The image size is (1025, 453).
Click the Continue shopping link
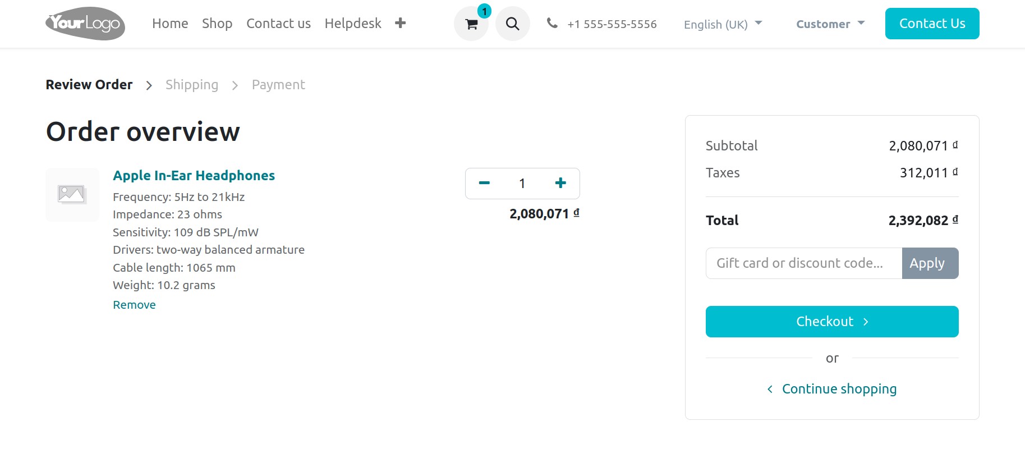[832, 389]
